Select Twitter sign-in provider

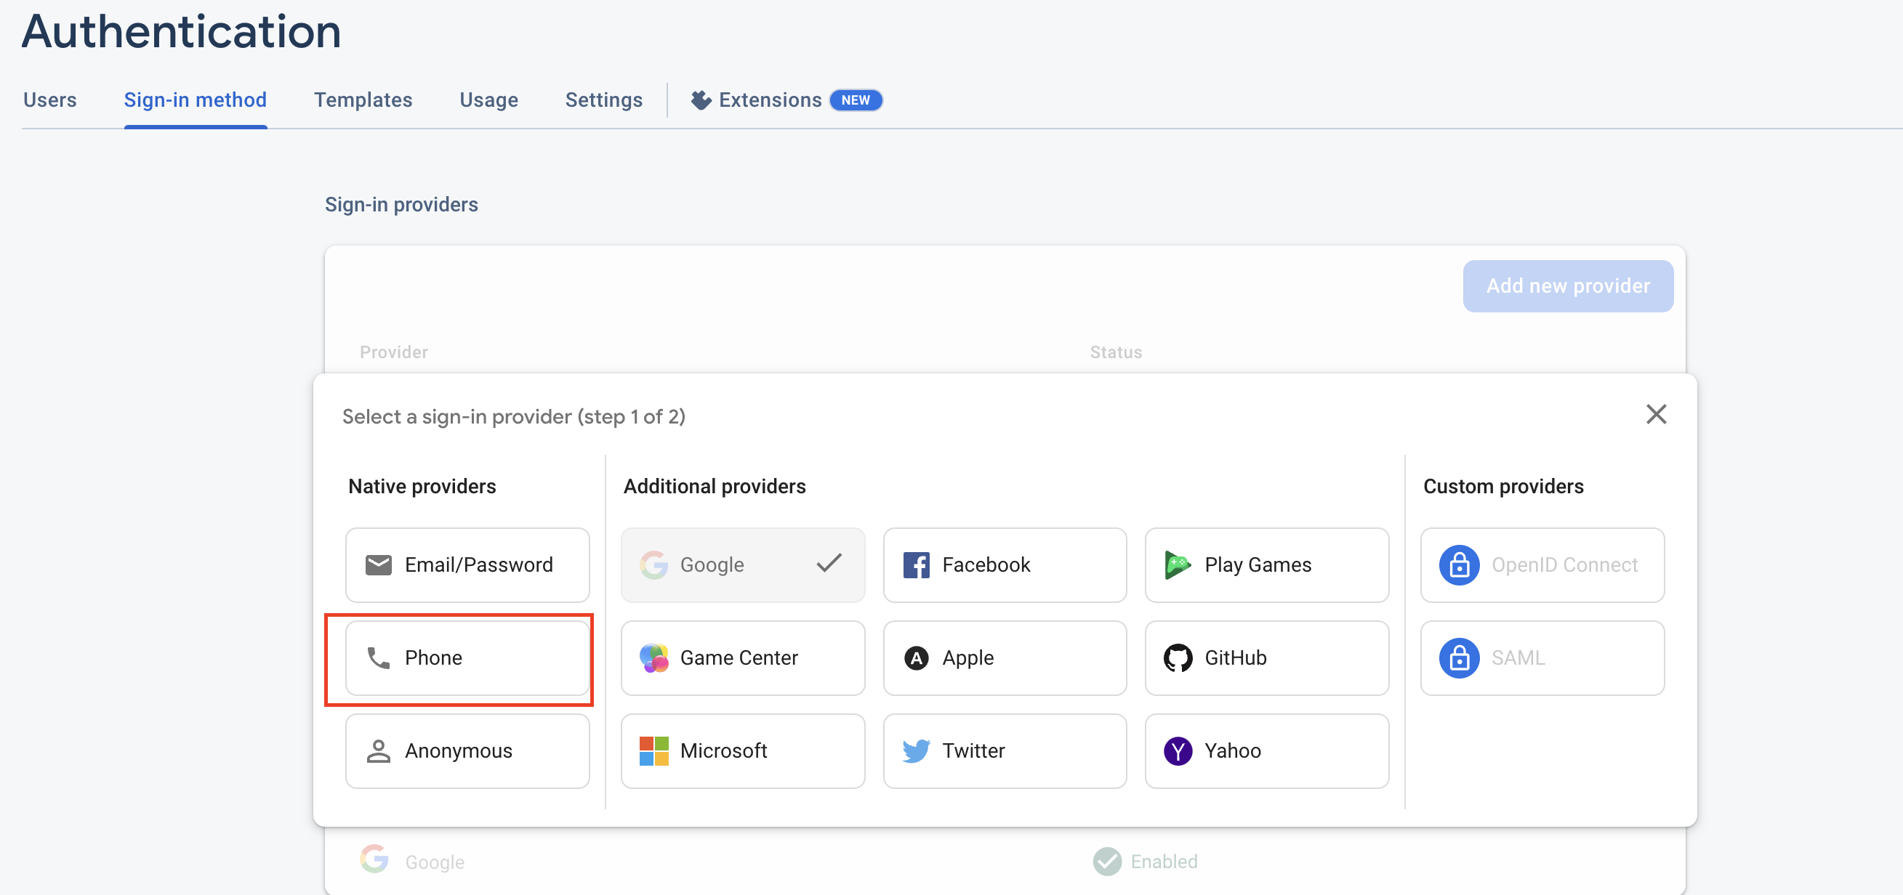[1004, 750]
